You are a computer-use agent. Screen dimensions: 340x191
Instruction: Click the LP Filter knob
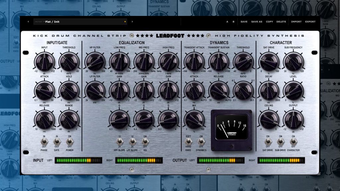(95, 91)
